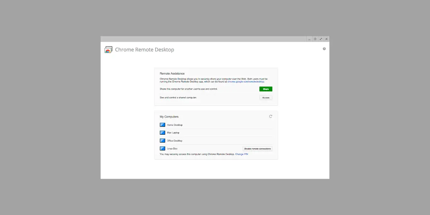Click the green Share button

(266, 89)
